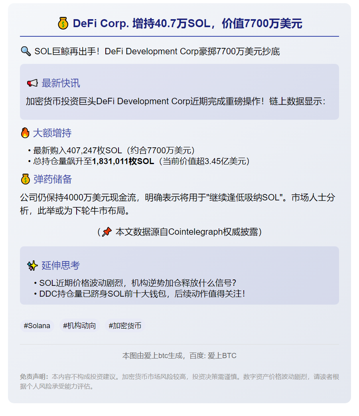
Task: Click the magnifying glass icon before the subtitle
Action: (x=27, y=51)
